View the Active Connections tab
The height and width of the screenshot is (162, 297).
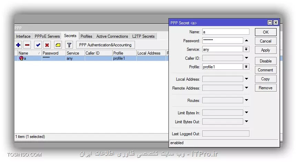[112, 36]
